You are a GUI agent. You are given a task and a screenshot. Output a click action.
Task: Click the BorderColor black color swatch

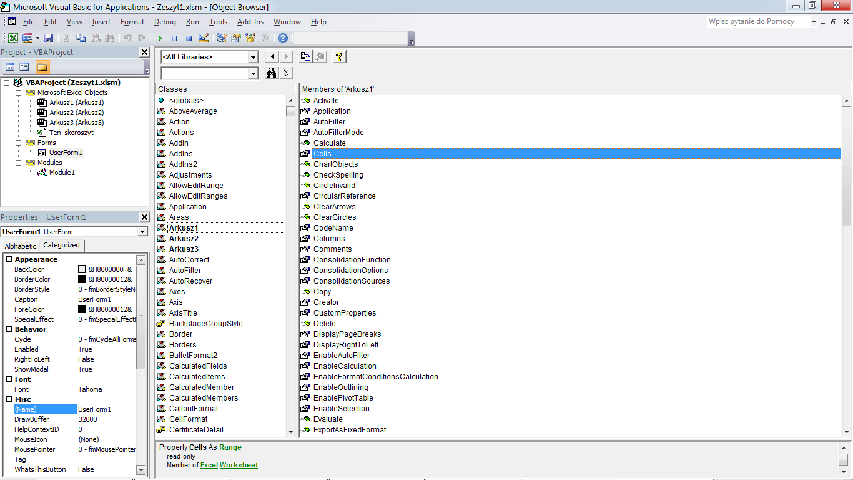tap(82, 279)
